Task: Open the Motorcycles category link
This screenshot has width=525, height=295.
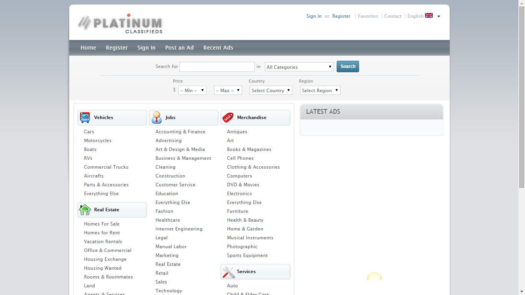Action: coord(98,141)
